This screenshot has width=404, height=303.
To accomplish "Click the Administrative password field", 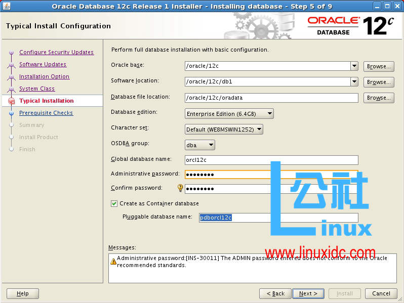I will pos(271,175).
